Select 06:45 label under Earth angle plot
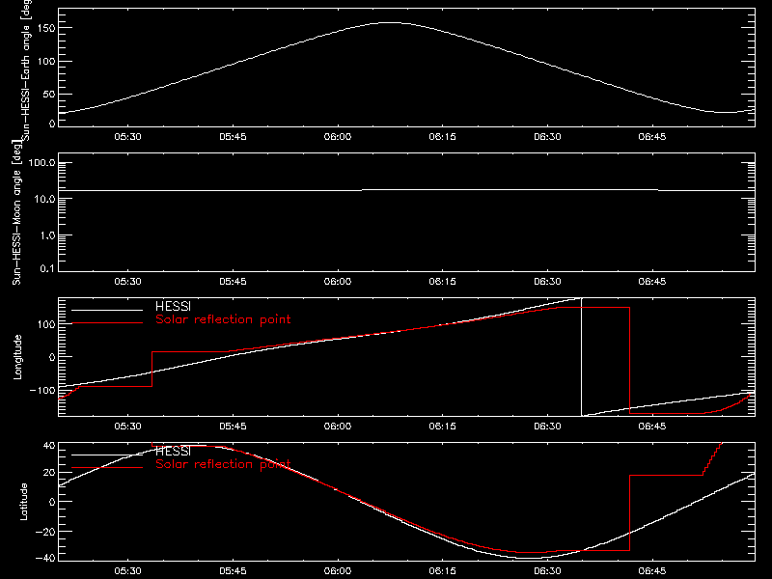 652,137
